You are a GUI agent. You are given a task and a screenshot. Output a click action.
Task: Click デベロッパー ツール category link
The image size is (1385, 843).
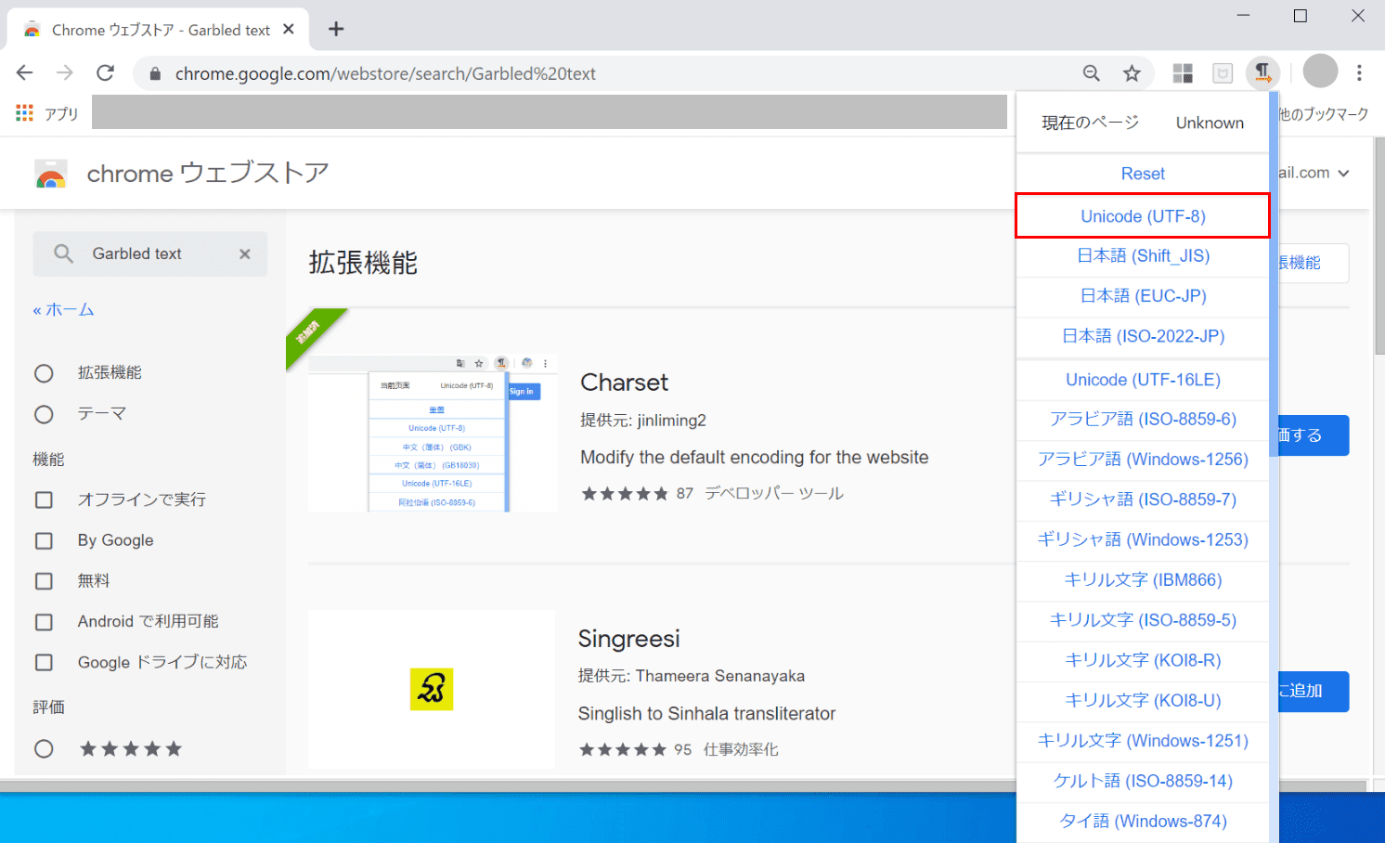774,494
